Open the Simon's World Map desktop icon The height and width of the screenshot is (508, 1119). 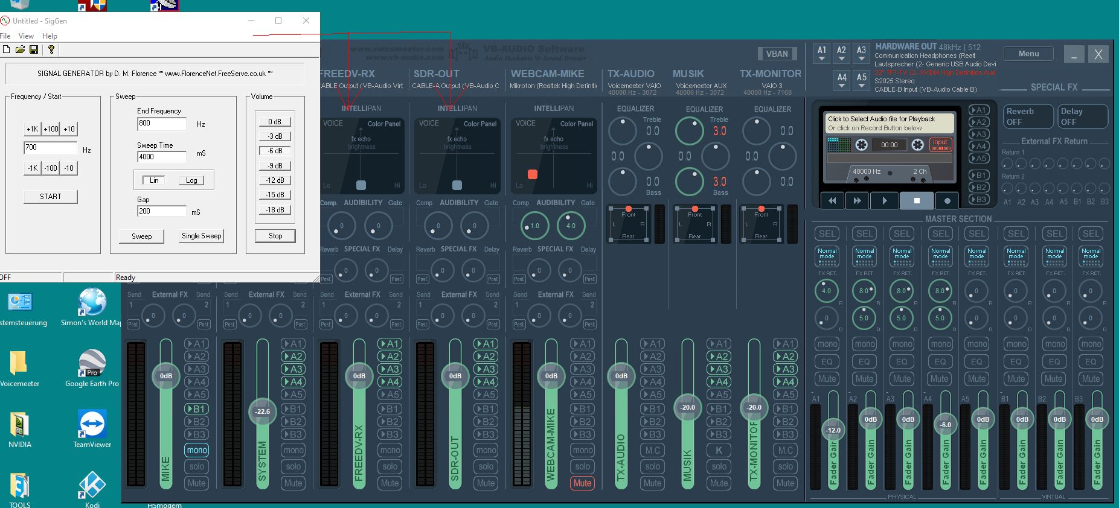click(x=92, y=308)
